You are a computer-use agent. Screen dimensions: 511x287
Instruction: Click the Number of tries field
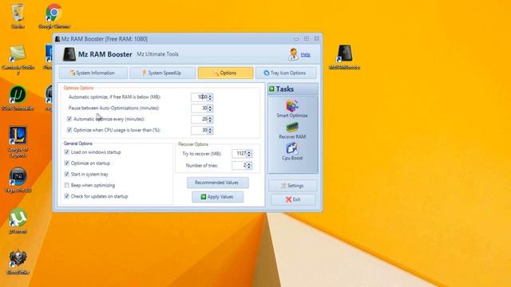tap(240, 165)
